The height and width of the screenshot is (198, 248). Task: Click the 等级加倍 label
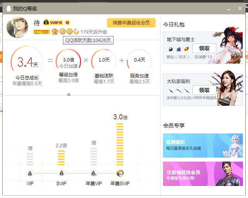(68, 75)
